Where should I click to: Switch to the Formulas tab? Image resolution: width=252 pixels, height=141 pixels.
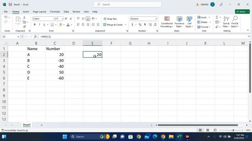[x=55, y=12]
